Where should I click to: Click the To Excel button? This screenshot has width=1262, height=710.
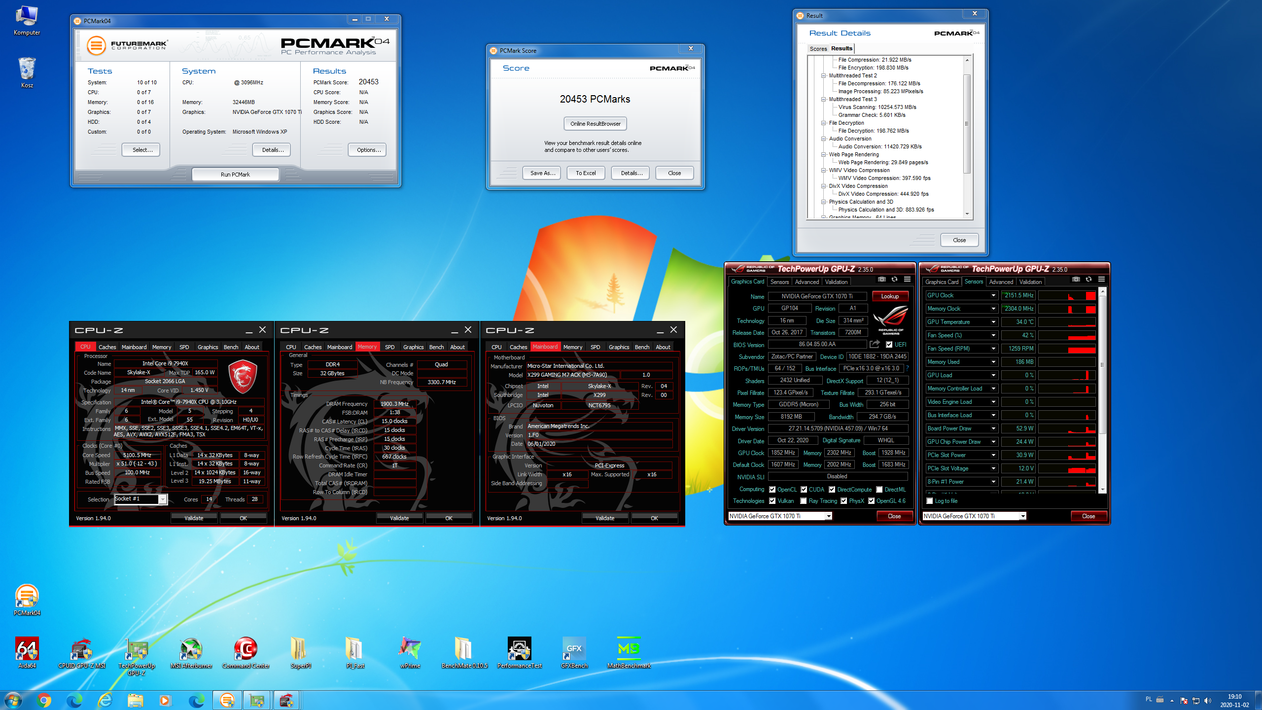tap(586, 173)
